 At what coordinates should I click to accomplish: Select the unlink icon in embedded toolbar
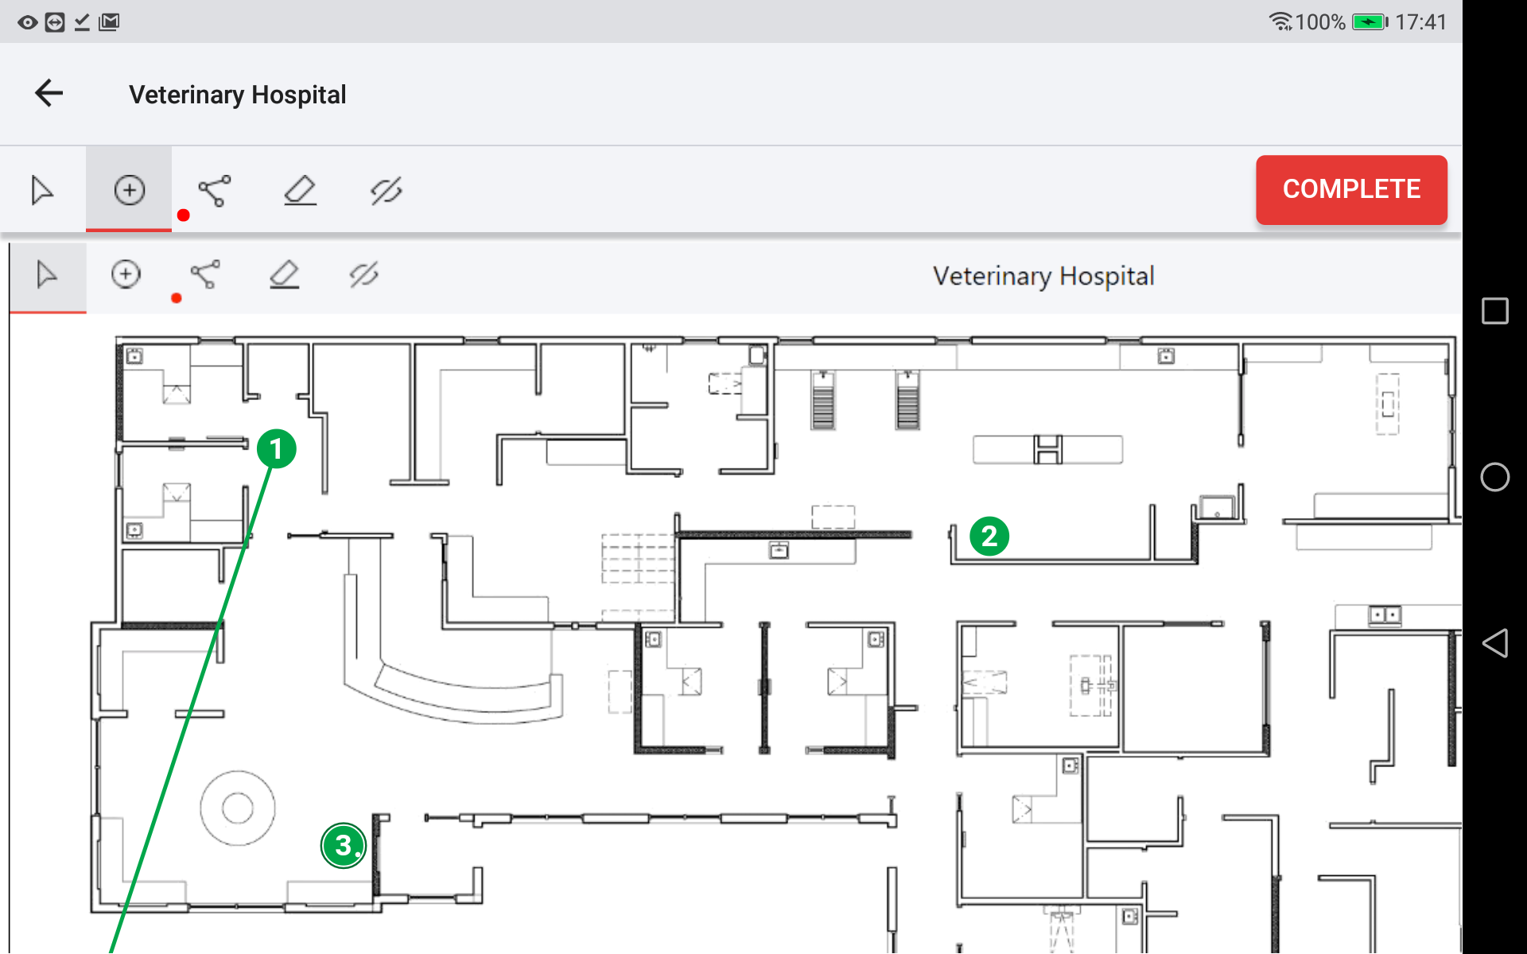pos(363,275)
